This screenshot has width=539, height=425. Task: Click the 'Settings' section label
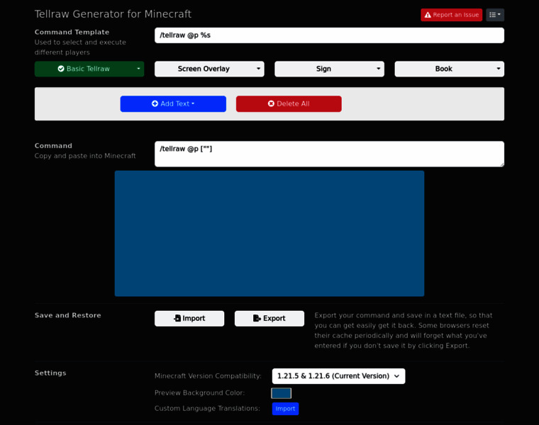pyautogui.click(x=50, y=373)
